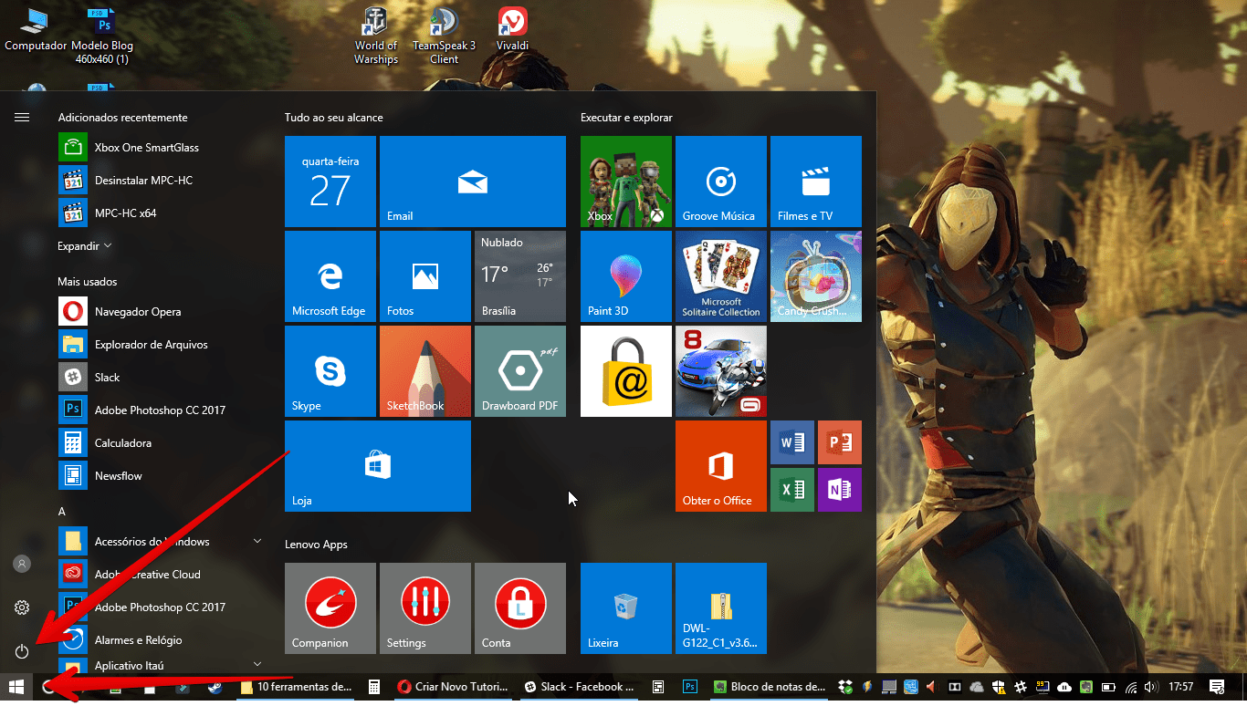Launch Slack from most used list
The width and height of the screenshot is (1247, 706).
point(155,377)
